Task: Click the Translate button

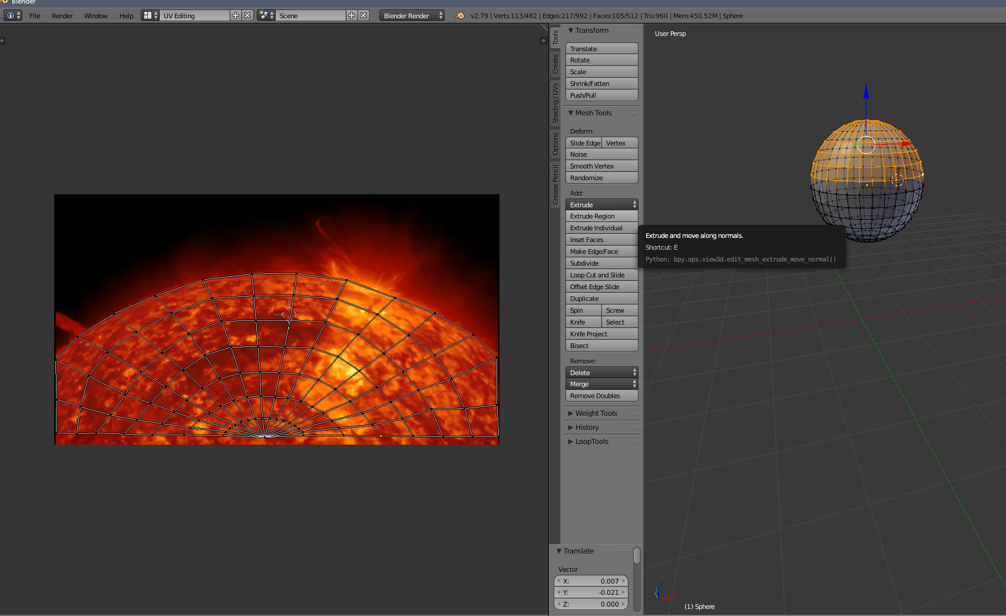Action: 602,49
